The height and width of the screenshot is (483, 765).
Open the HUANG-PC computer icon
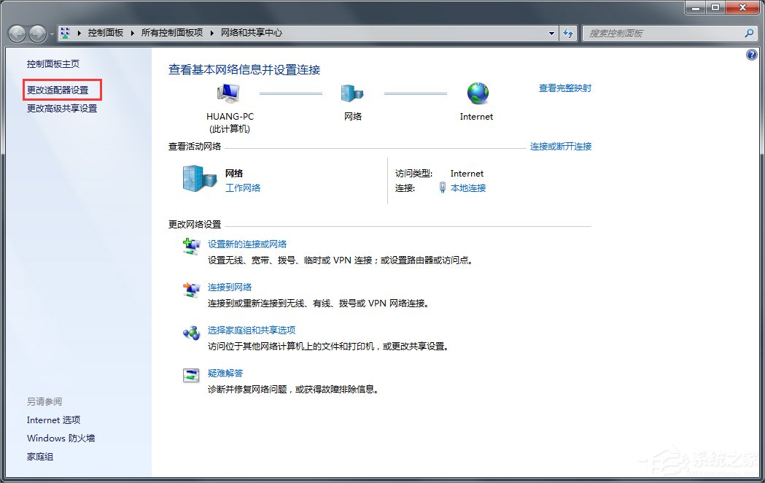click(228, 93)
